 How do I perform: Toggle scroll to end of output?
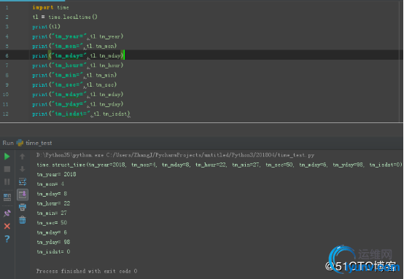pyautogui.click(x=23, y=194)
